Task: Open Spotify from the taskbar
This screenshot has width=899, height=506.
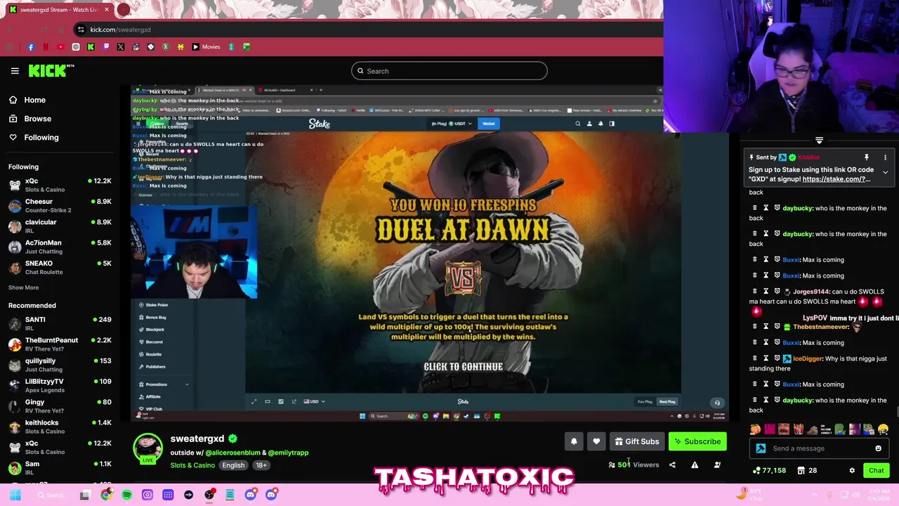Action: 126,495
